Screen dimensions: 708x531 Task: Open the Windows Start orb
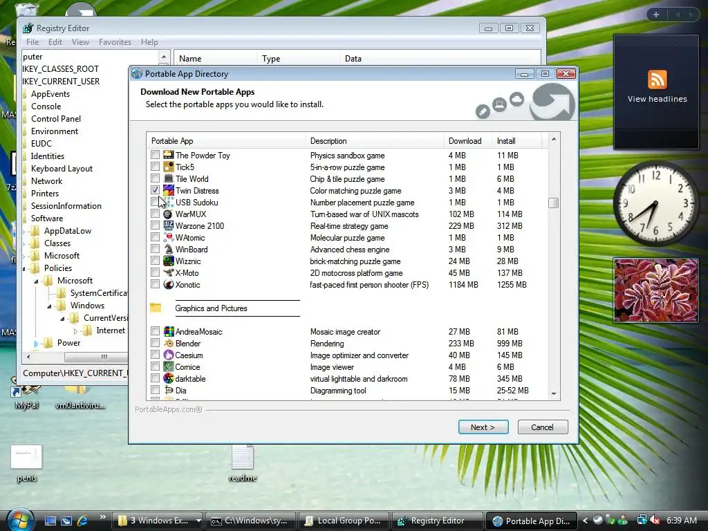(20, 520)
